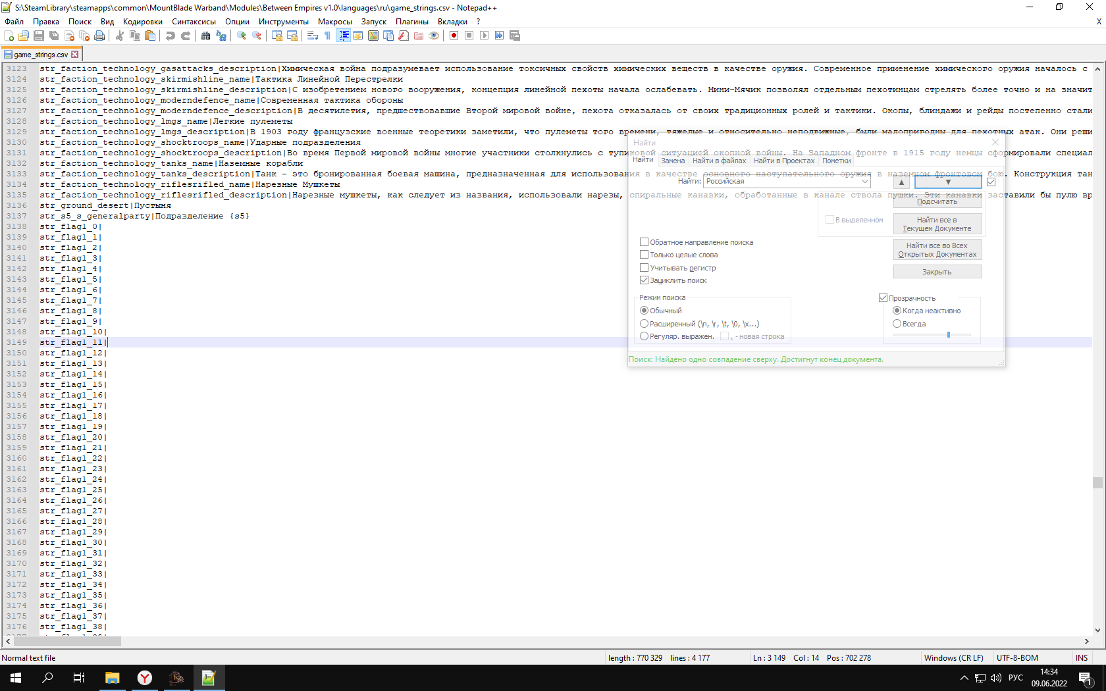
Task: Switch to the Замена tab
Action: tap(673, 161)
